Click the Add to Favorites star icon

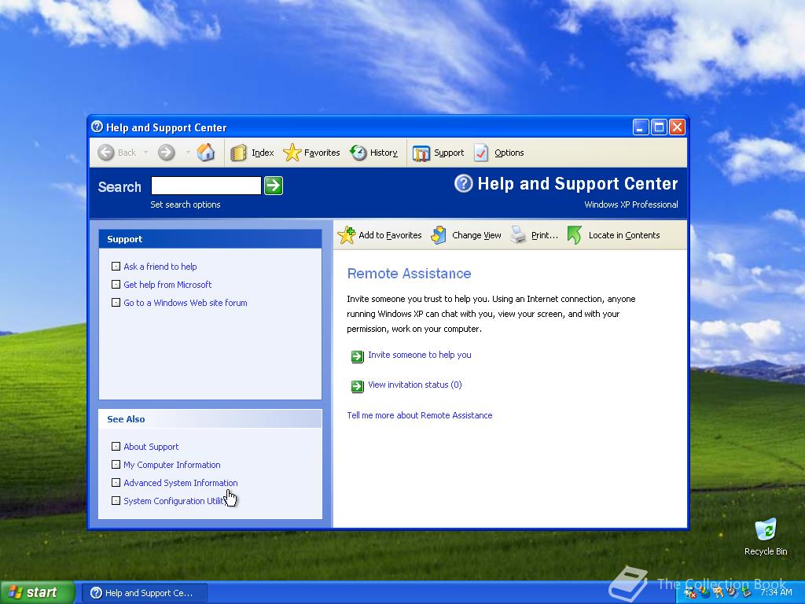click(x=347, y=235)
